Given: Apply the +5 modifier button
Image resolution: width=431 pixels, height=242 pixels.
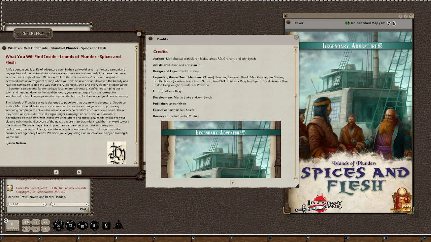Looking at the screenshot, I should coord(45,223).
